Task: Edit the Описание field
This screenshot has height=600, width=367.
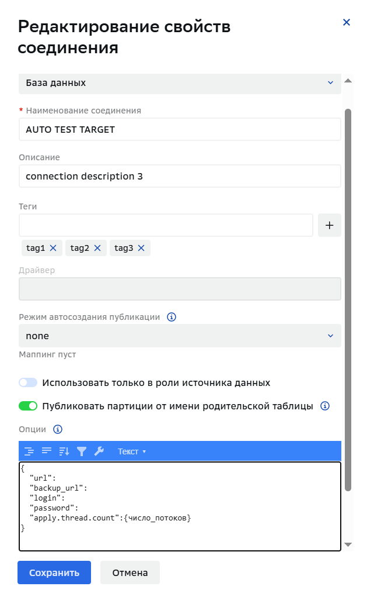Action: [x=180, y=176]
